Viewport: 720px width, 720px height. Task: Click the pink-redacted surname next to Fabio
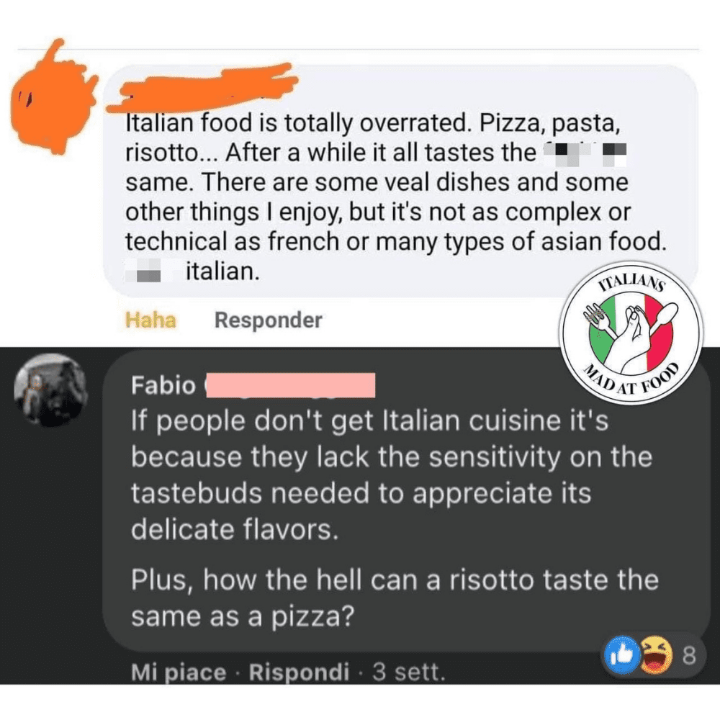(291, 385)
